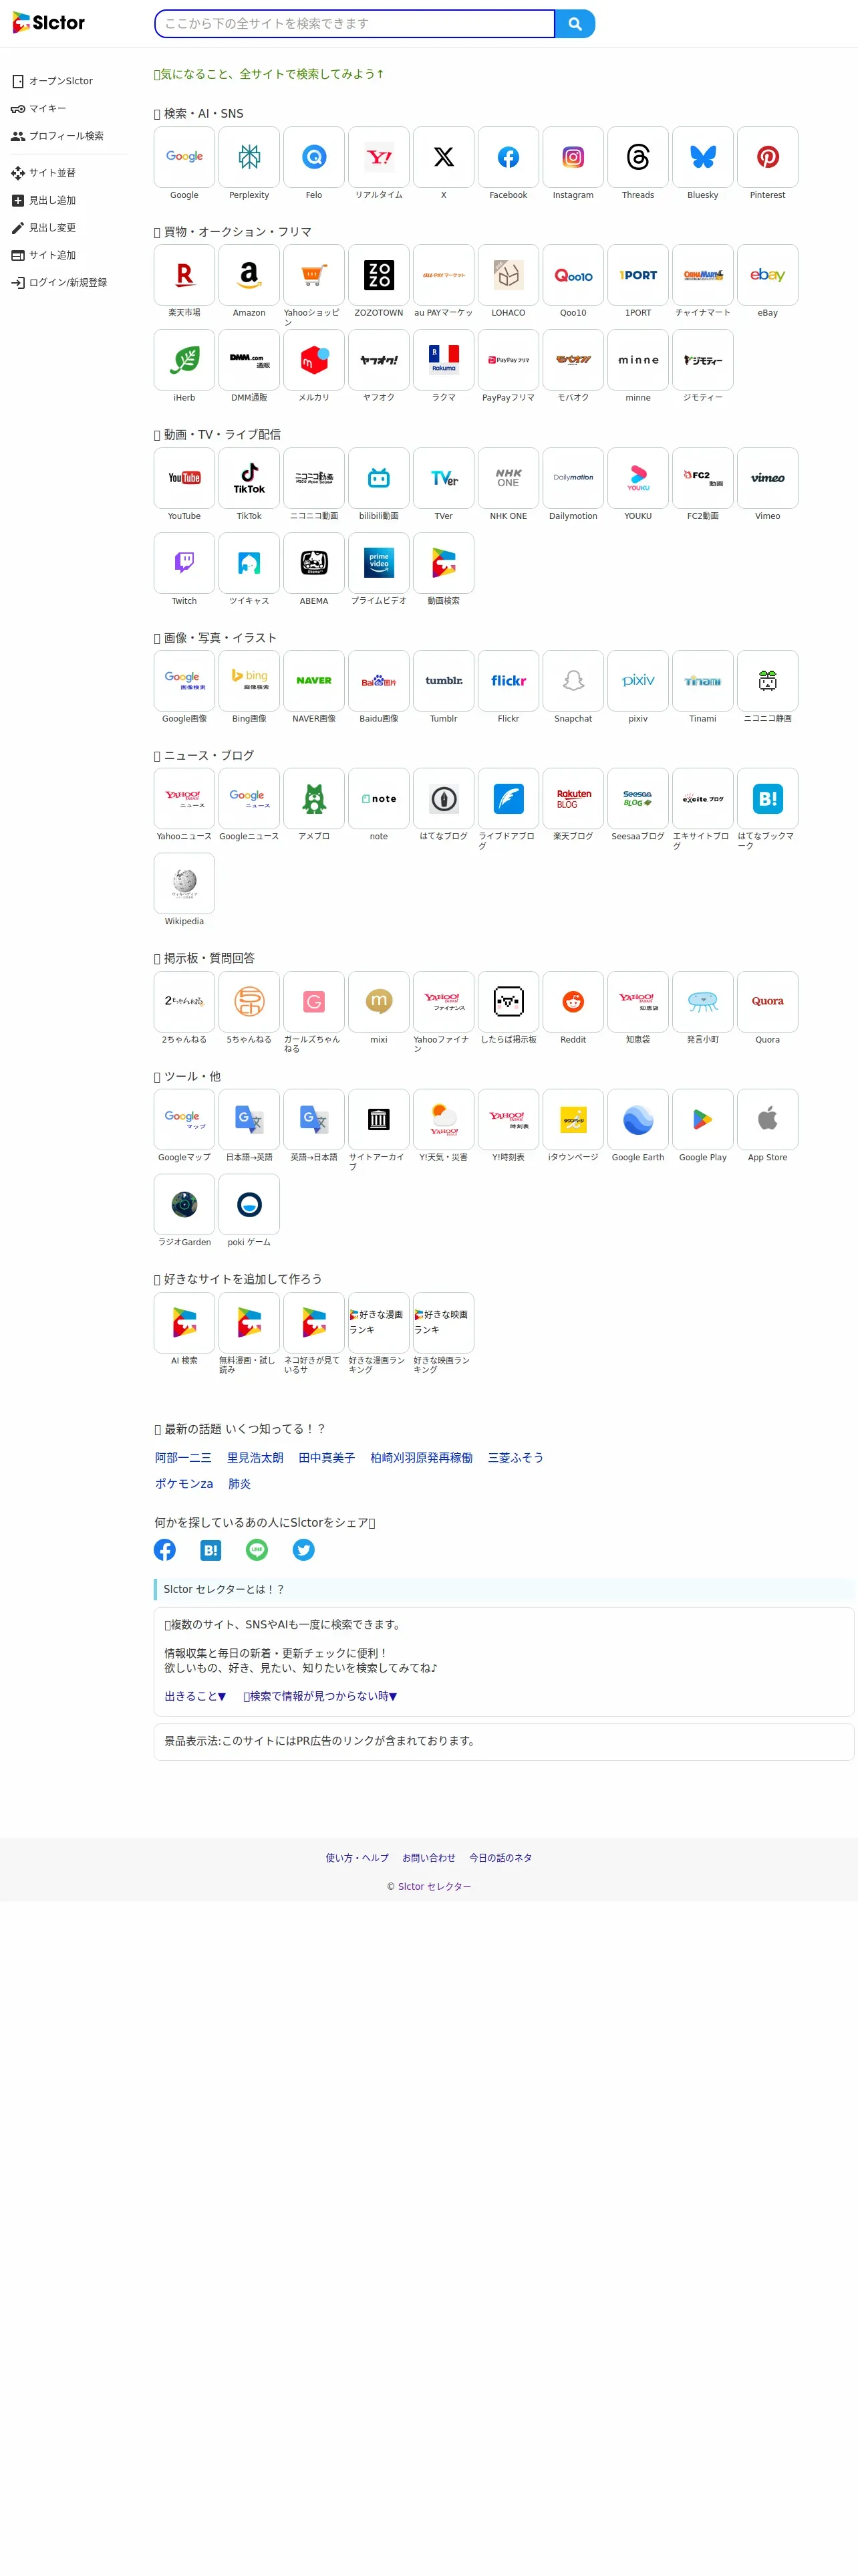The height and width of the screenshot is (2576, 858).
Task: Choose the Bluesky butterfly icon
Action: click(x=703, y=157)
